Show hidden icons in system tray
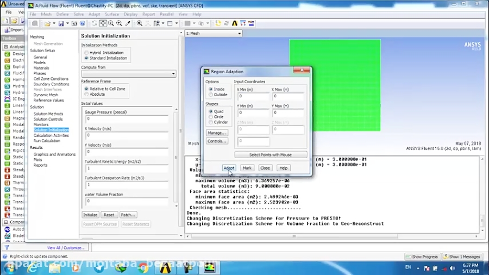Image resolution: width=489 pixels, height=275 pixels. 418,268
